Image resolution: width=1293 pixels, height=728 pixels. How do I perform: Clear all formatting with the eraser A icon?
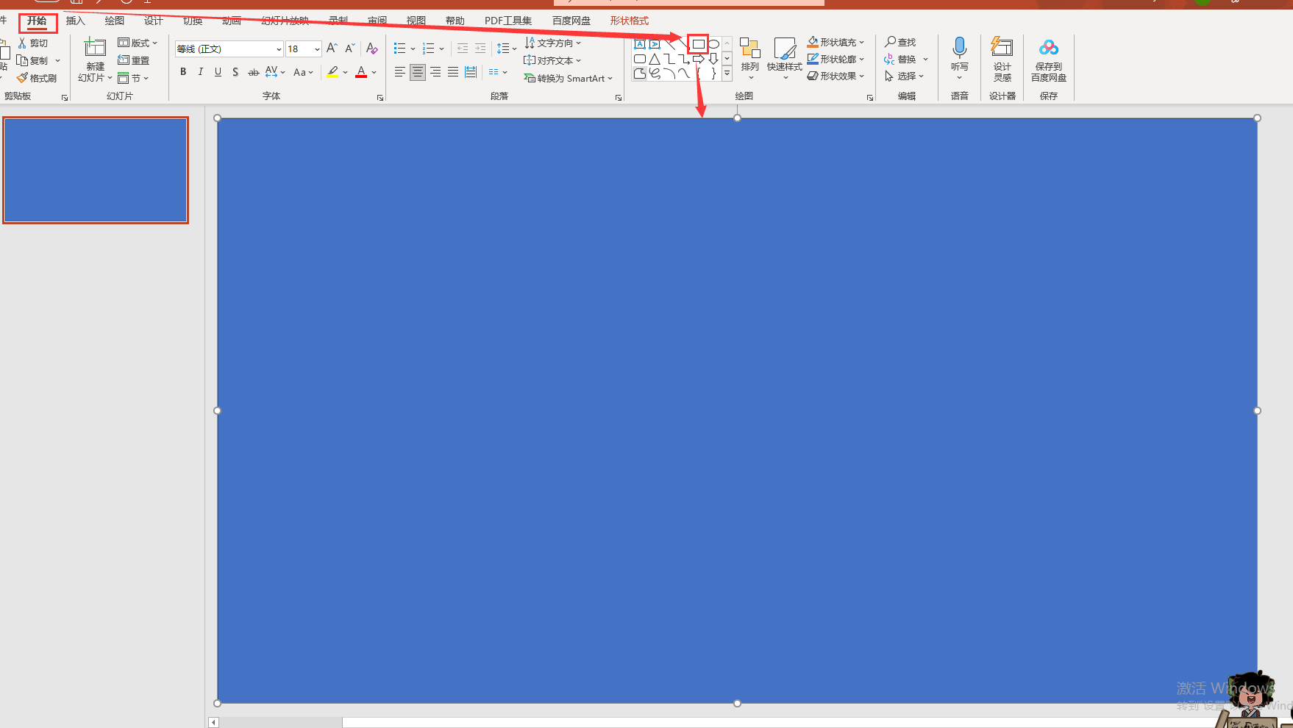coord(371,49)
